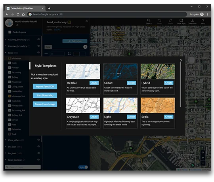Select Motorway in the layer tree
This screenshot has height=182, width=214.
pyautogui.click(x=16, y=58)
